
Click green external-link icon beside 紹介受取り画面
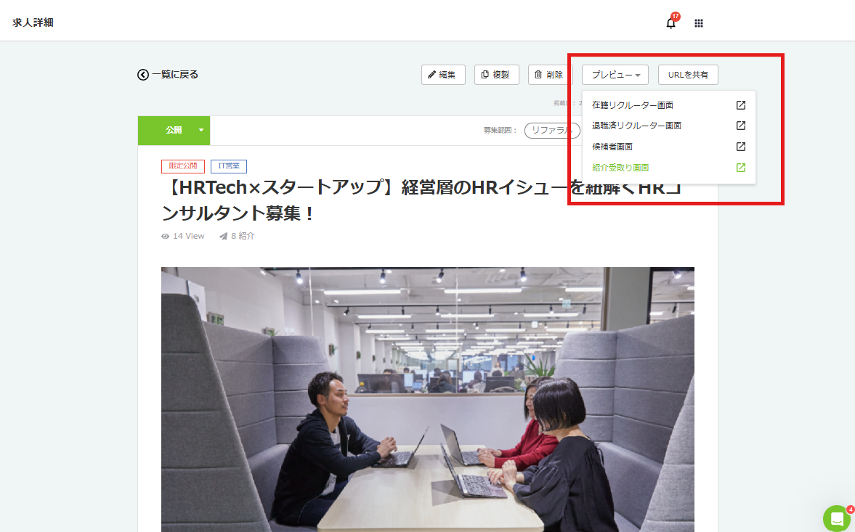tap(740, 167)
